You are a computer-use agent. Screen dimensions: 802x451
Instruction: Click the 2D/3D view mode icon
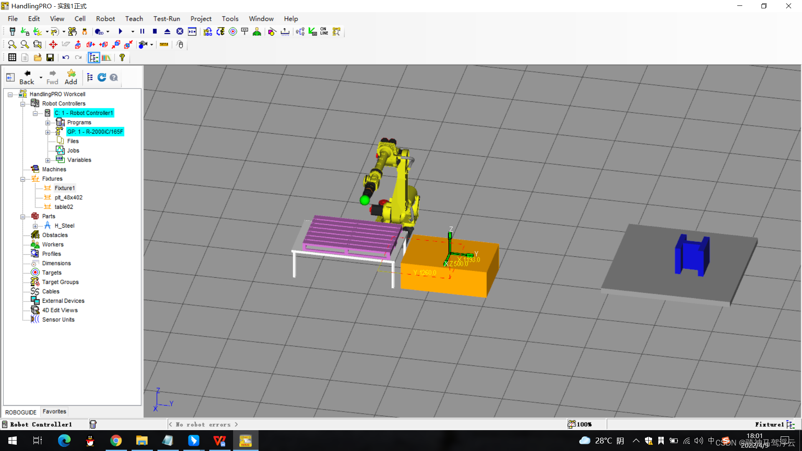99,32
